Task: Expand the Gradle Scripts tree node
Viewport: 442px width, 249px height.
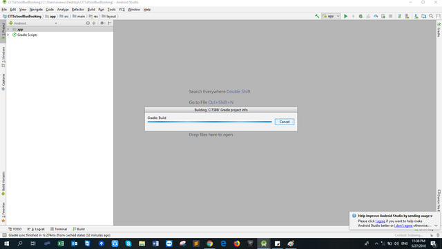Action: [8, 35]
